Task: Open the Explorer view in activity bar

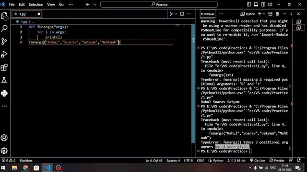Action: pyautogui.click(x=4, y=16)
